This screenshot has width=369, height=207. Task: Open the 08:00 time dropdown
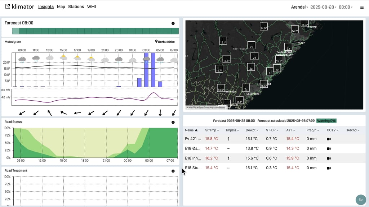[x=346, y=7]
